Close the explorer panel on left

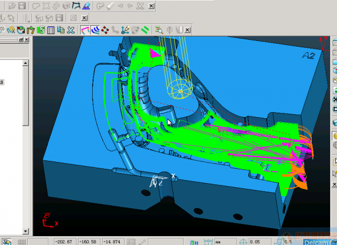tap(26, 40)
